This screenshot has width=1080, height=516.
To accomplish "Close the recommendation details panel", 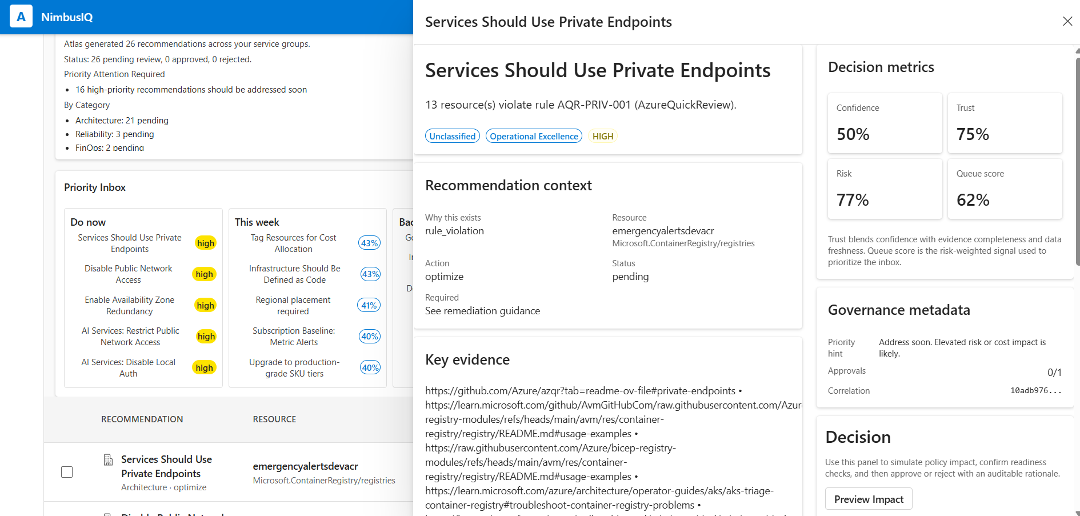I will click(1067, 21).
